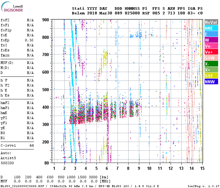Select the pink Vo- legend entry

point(211,46)
